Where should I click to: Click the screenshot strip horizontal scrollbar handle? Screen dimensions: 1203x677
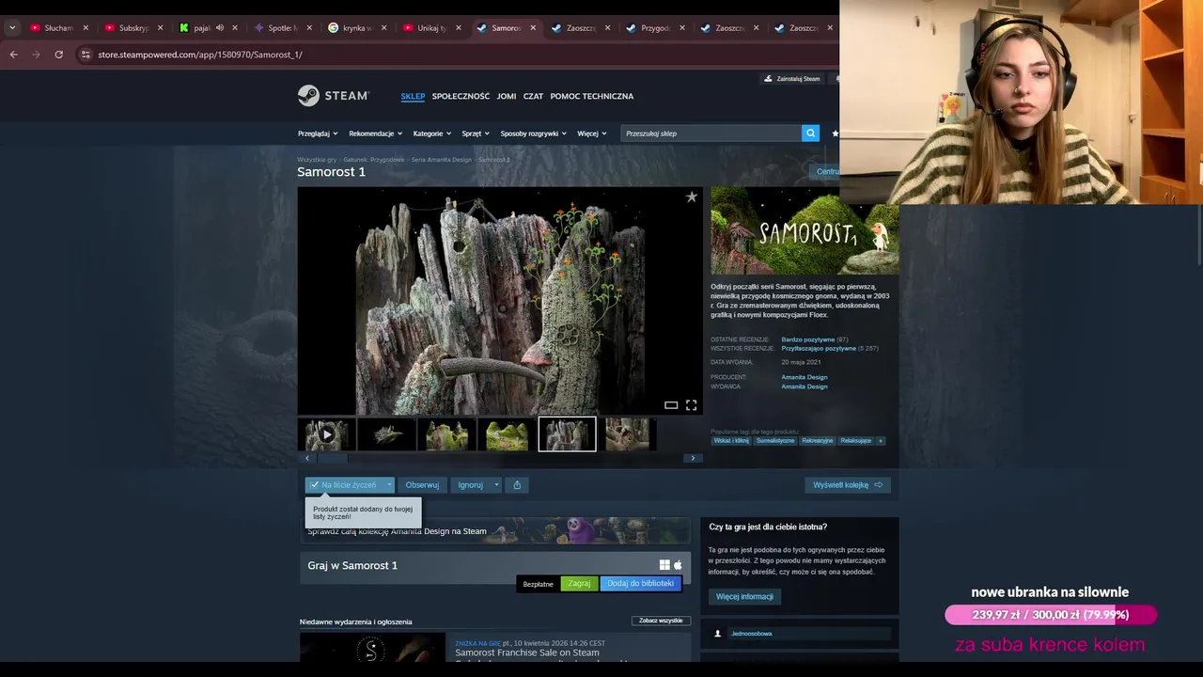coord(331,458)
